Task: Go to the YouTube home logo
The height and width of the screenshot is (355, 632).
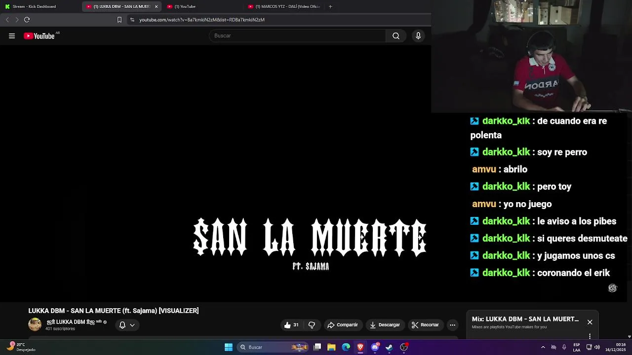Action: (39, 35)
